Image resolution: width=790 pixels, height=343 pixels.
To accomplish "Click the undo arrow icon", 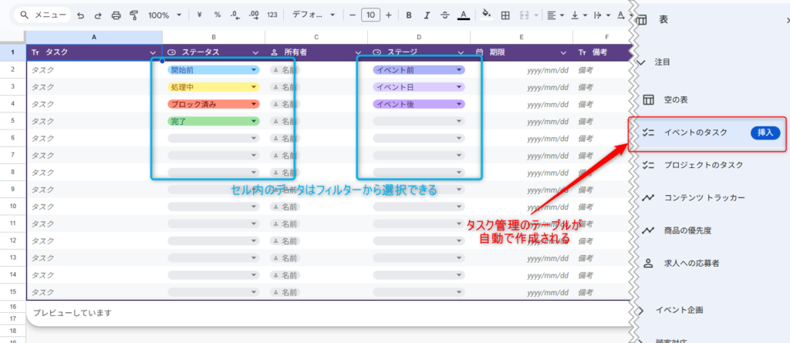I will 80,15.
